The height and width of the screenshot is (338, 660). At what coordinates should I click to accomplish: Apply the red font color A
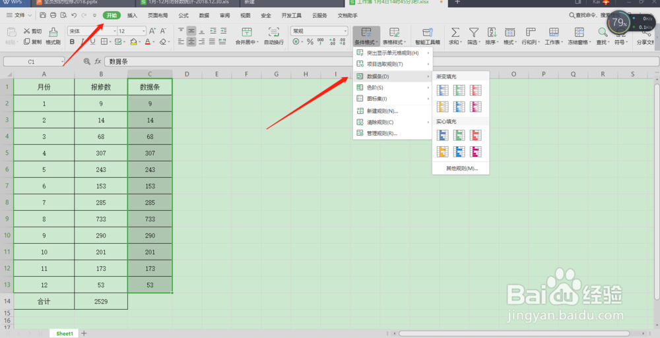coord(148,42)
